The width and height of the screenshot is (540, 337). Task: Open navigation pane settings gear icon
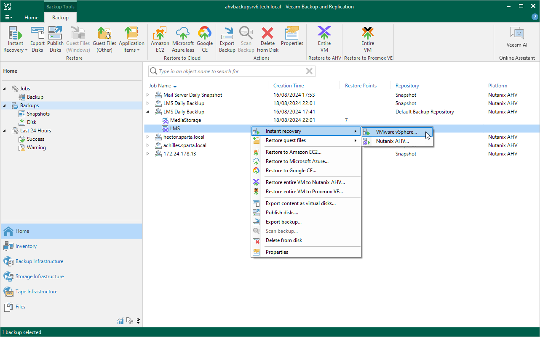point(130,321)
